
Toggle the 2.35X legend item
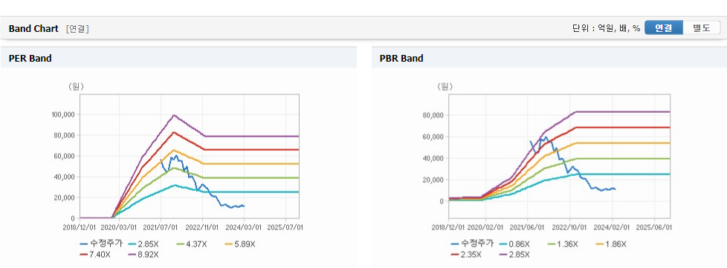(466, 254)
